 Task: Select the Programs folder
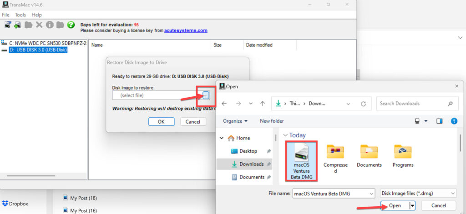click(403, 156)
